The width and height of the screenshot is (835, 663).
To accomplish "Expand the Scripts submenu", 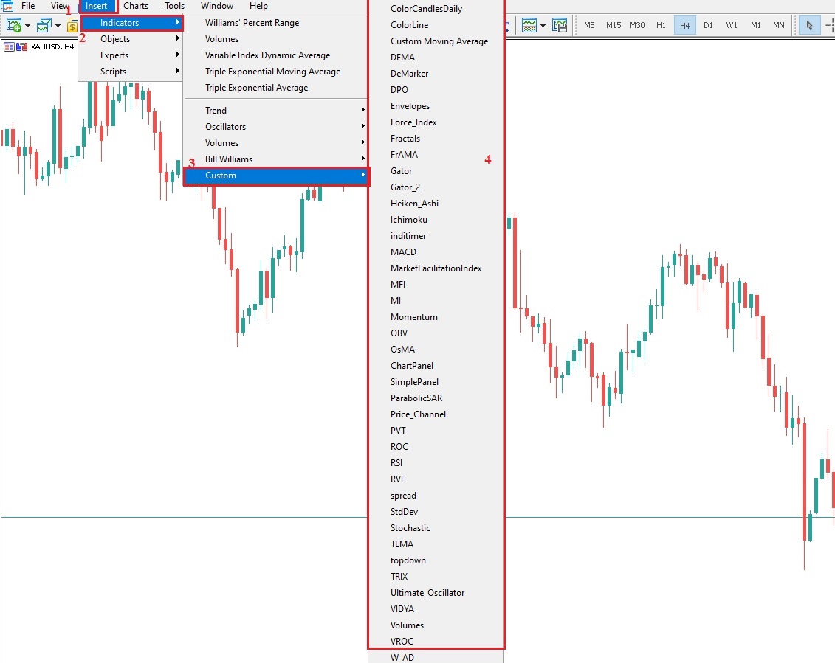I will 131,72.
